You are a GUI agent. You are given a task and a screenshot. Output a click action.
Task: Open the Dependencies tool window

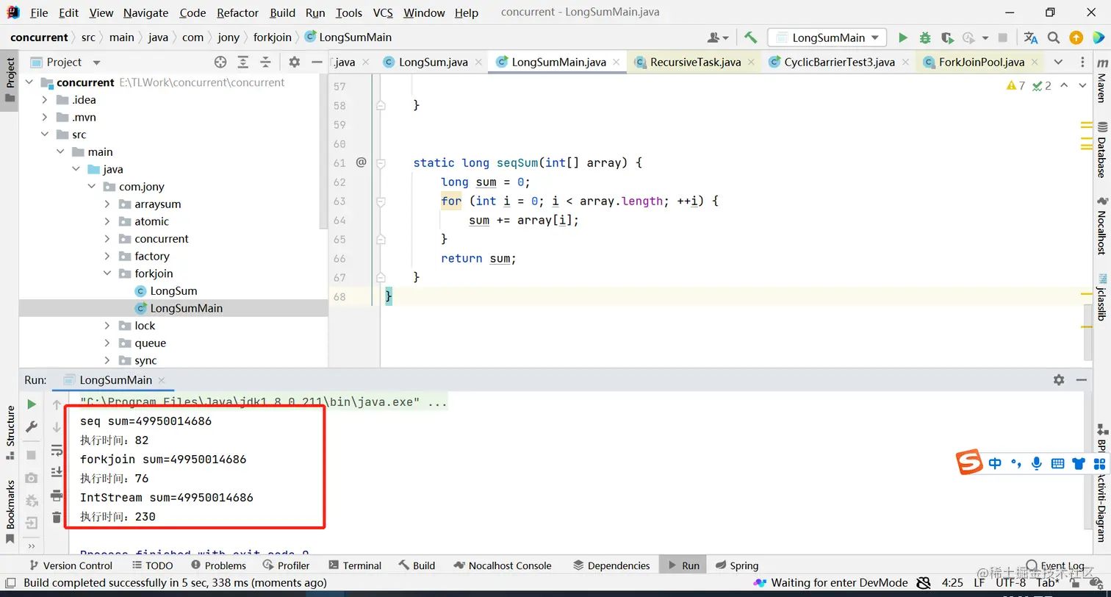click(611, 565)
